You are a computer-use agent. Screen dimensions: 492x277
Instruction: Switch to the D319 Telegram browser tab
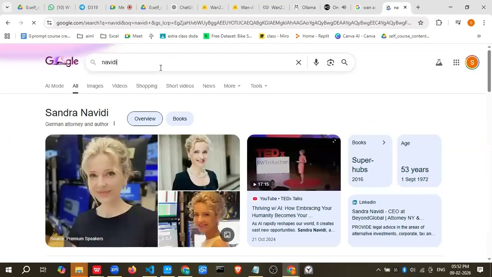[x=89, y=7]
